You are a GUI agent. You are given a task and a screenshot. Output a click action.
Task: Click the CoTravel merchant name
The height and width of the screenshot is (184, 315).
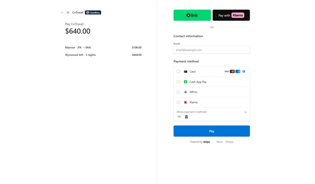point(77,13)
